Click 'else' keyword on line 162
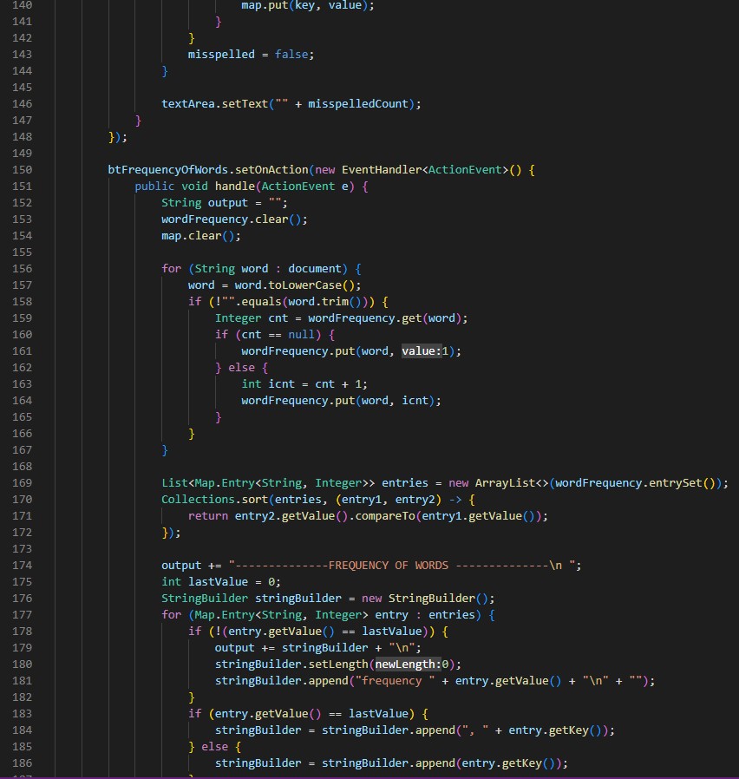This screenshot has width=739, height=779. click(x=241, y=368)
